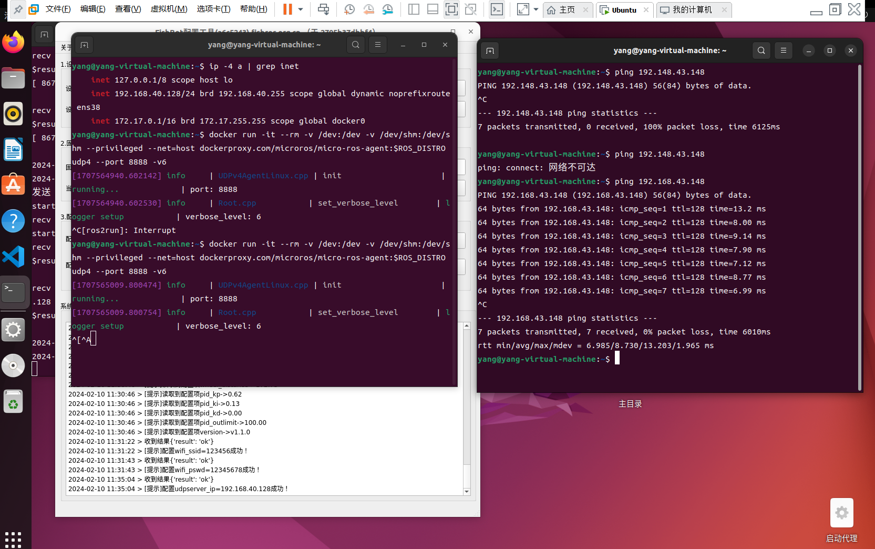875x549 pixels.
Task: Enter full screen mode in VMware toolbar
Action: [451, 9]
